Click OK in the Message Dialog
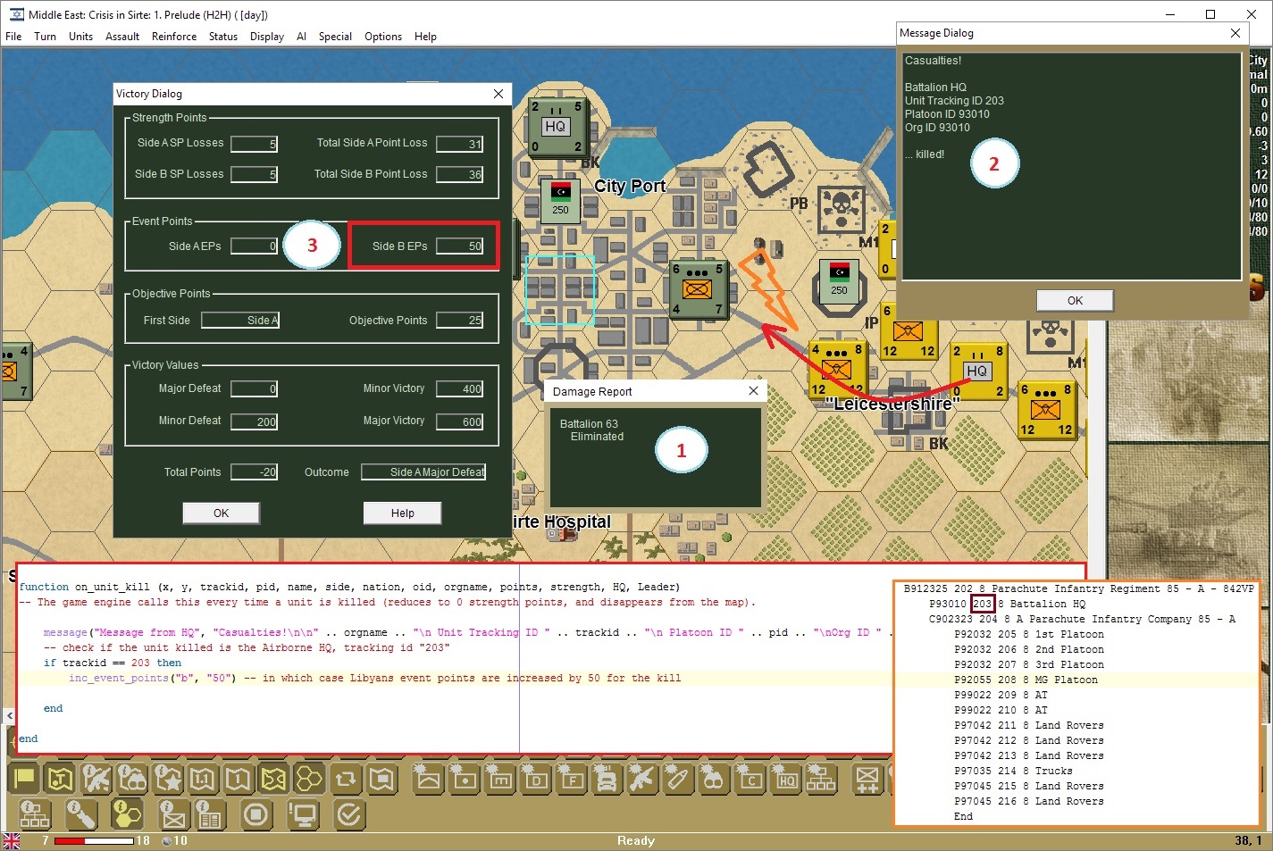The width and height of the screenshot is (1273, 851). tap(1075, 301)
